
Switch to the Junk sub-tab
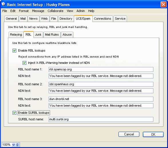pos(38,35)
